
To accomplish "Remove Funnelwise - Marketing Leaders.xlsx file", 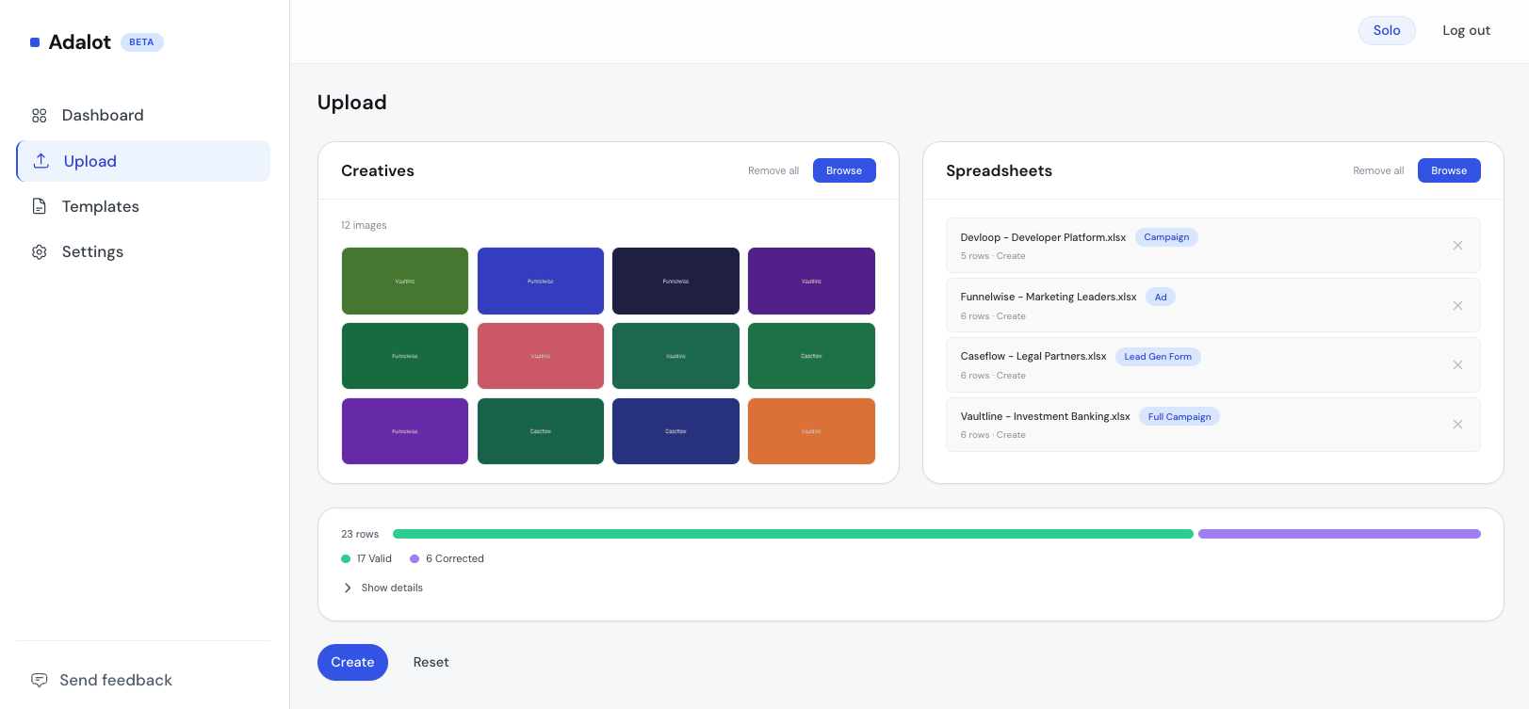I will 1457,306.
